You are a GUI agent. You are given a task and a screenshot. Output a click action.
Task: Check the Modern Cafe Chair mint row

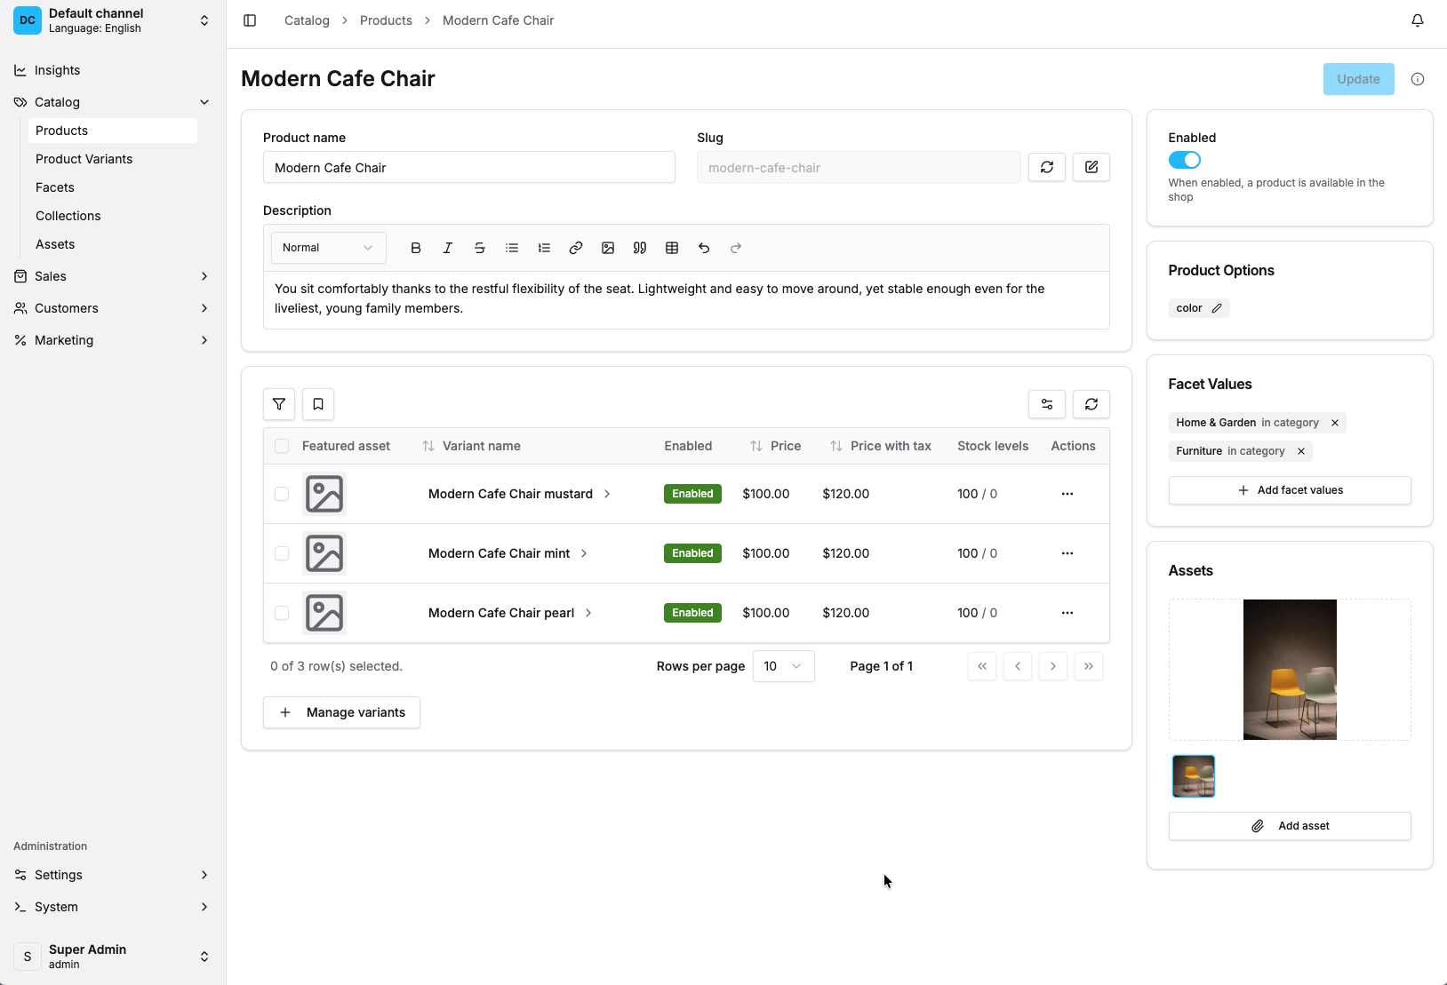pyautogui.click(x=282, y=553)
